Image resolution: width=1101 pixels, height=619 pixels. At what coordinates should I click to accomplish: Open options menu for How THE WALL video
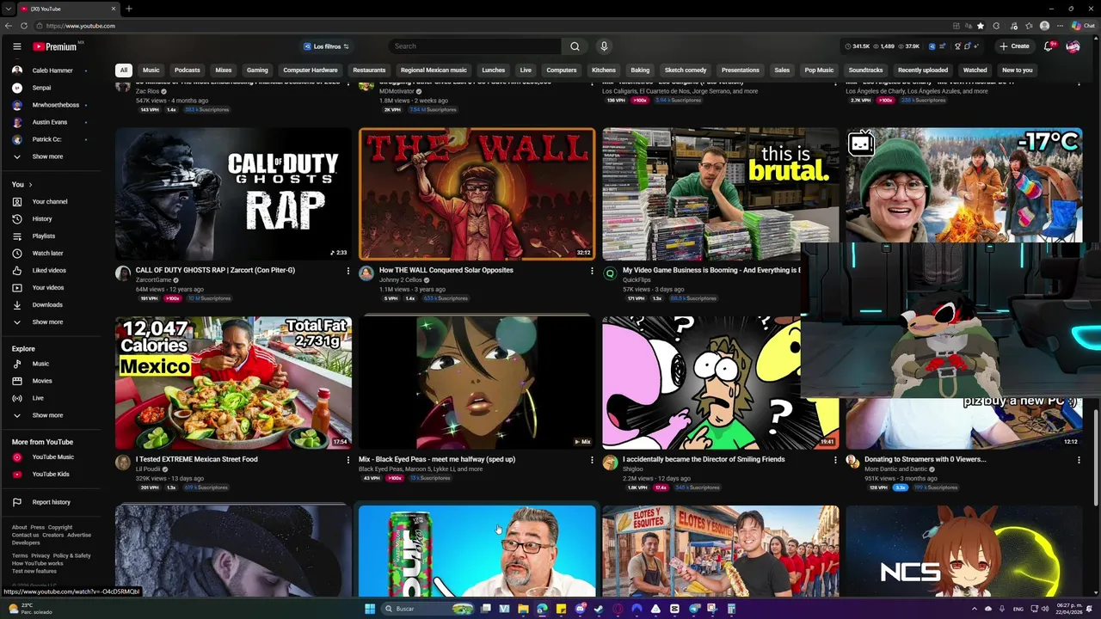pyautogui.click(x=592, y=271)
